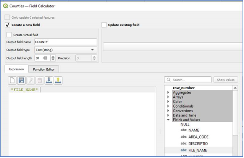The width and height of the screenshot is (244, 158).
Task: Click the edit expression pencil icon
Action: [x=31, y=81]
